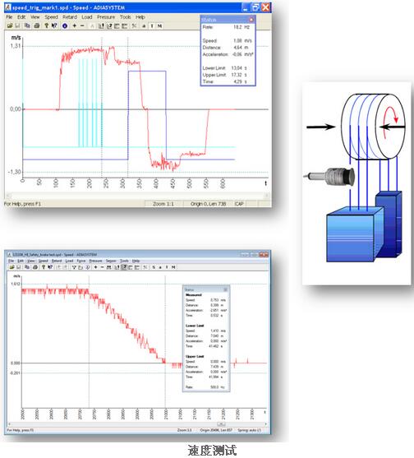
Task: Toggle pressed cursor 2 button in lower toolbar
Action: (124, 267)
